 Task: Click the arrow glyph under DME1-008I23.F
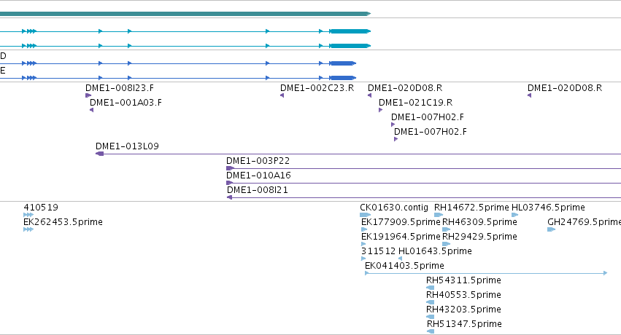(88, 95)
